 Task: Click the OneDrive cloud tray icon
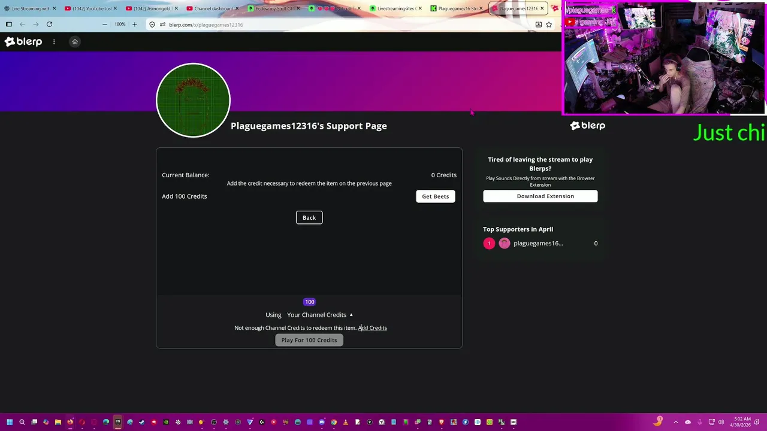688,422
